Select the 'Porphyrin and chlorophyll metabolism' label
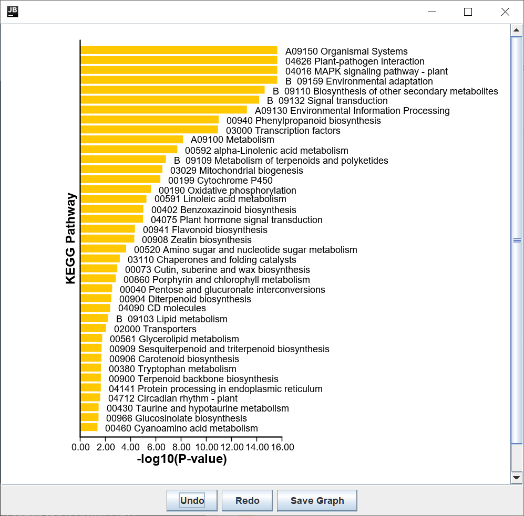The width and height of the screenshot is (524, 516). coord(231,280)
